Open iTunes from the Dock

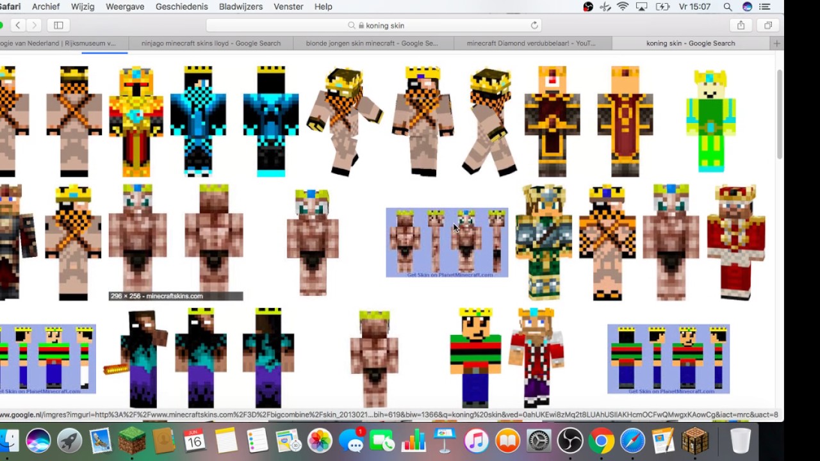click(476, 441)
